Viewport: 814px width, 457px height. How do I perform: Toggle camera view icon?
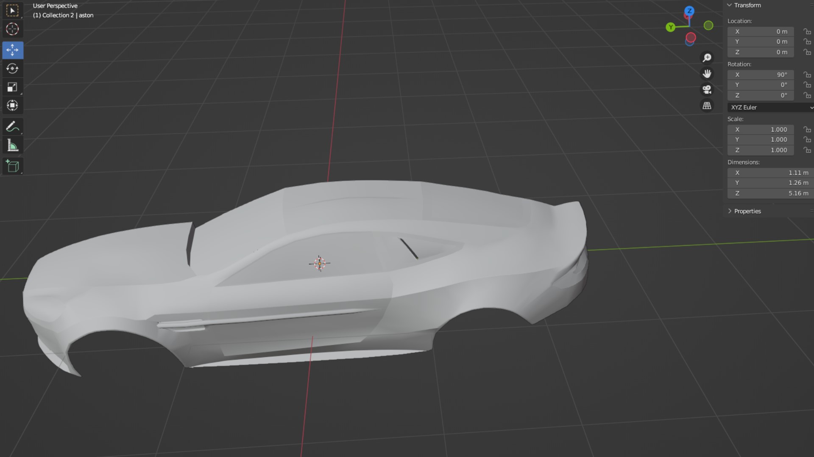tap(707, 90)
